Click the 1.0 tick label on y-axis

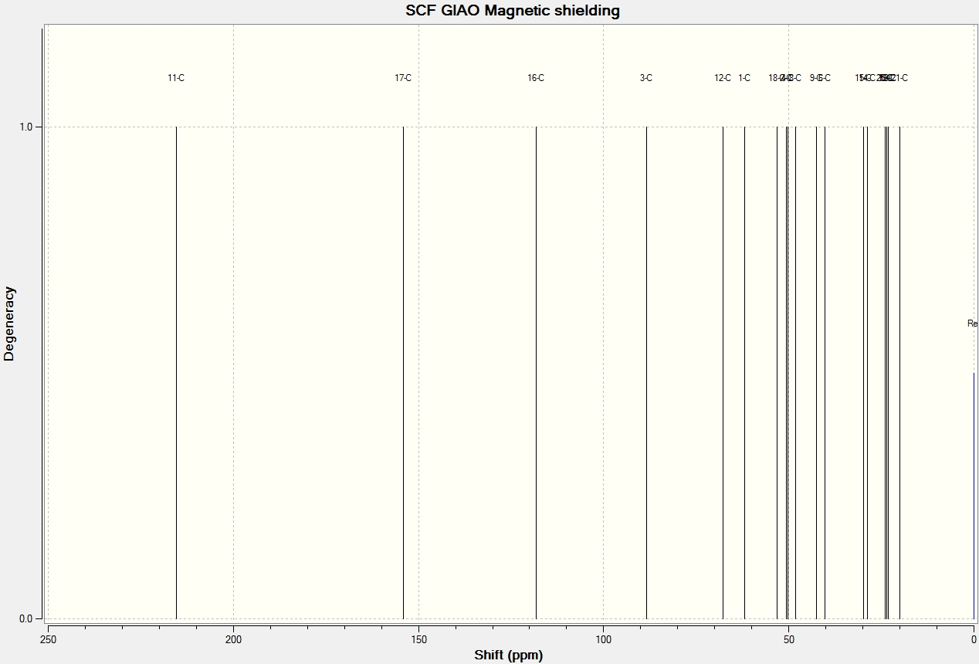tap(25, 127)
